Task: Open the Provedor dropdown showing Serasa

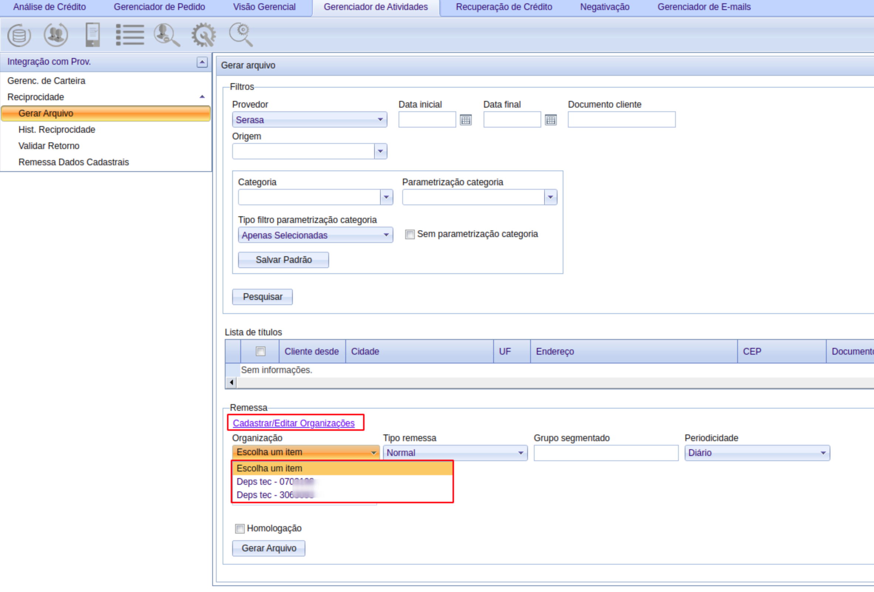Action: point(309,119)
